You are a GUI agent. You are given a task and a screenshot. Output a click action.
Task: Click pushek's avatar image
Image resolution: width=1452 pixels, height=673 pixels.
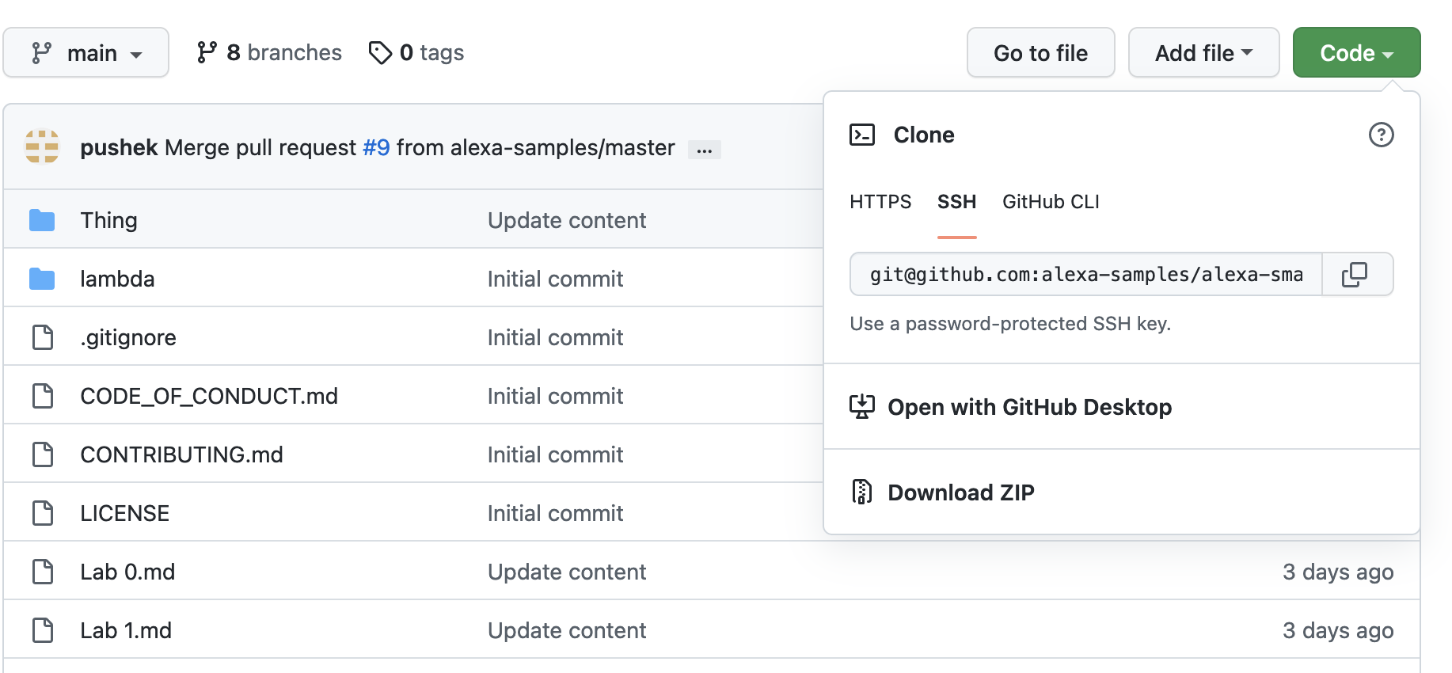(42, 147)
